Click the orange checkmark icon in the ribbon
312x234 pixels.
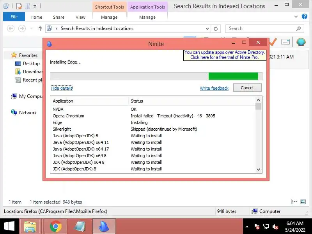click(273, 42)
